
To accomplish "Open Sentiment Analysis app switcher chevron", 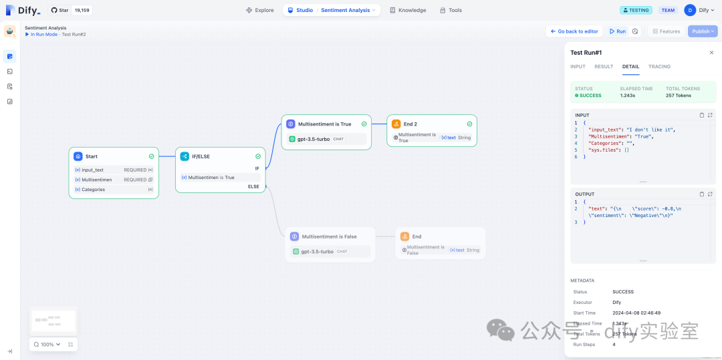I will coord(374,10).
